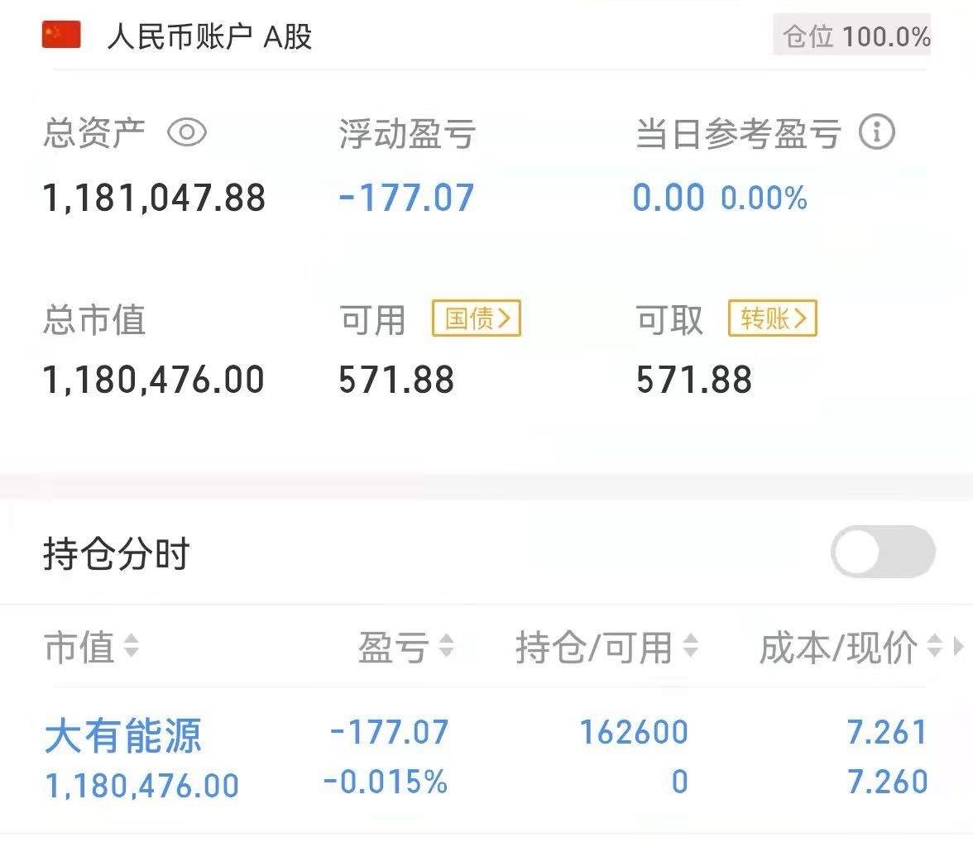Screen dimensions: 973x842
Task: Sort holdings by 市值 column
Action: click(91, 647)
